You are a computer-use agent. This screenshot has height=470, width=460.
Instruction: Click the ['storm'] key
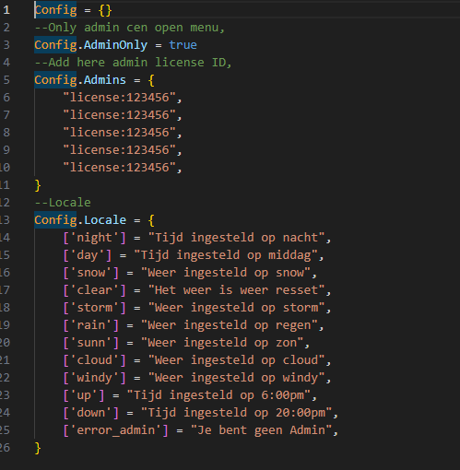click(x=94, y=308)
